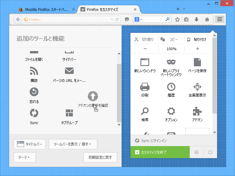Click the Forget (忘れる) history icon

[x=34, y=92]
